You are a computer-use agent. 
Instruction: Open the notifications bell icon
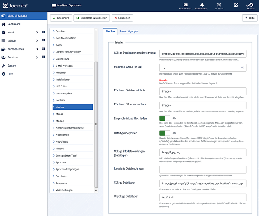pos(202,5)
